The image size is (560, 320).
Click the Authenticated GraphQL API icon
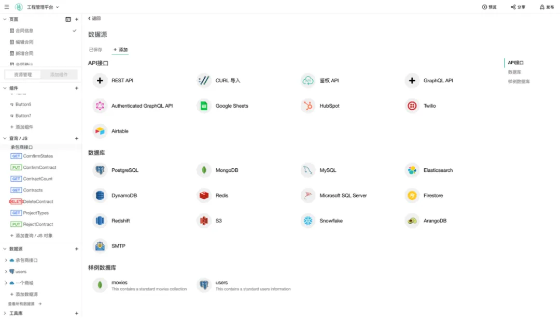[x=100, y=106]
